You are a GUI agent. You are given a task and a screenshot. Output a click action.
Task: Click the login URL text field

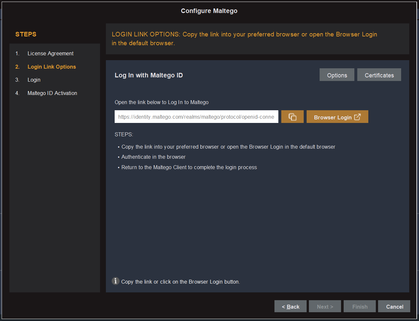[x=197, y=117]
